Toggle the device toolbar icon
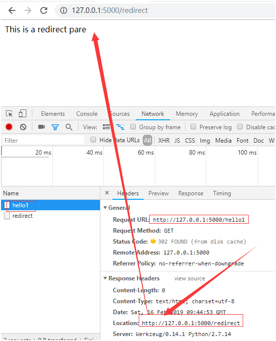The image size is (276, 341). coord(22,113)
